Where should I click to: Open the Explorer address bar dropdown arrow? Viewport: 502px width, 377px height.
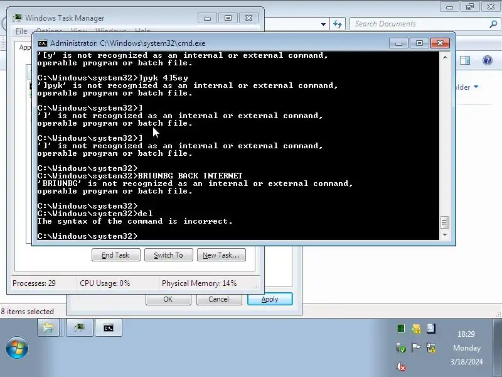323,25
